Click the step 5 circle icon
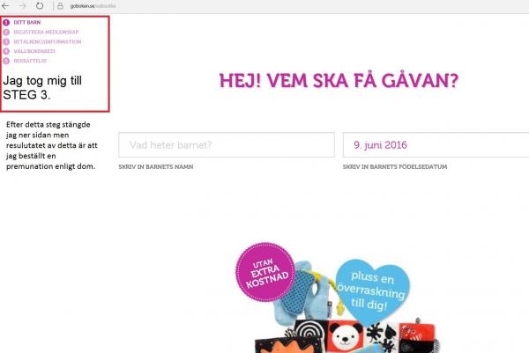Viewport: 529px width, 353px height. click(6, 61)
